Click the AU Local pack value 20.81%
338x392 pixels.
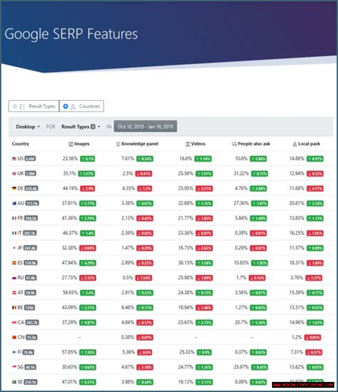click(x=297, y=203)
